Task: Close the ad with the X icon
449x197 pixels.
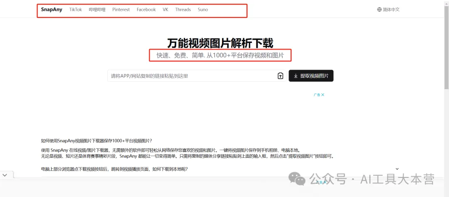Action: pyautogui.click(x=323, y=95)
